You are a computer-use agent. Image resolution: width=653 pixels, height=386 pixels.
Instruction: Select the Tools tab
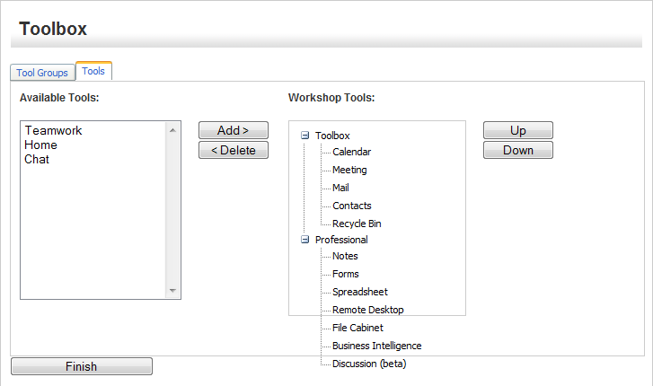pyautogui.click(x=93, y=71)
